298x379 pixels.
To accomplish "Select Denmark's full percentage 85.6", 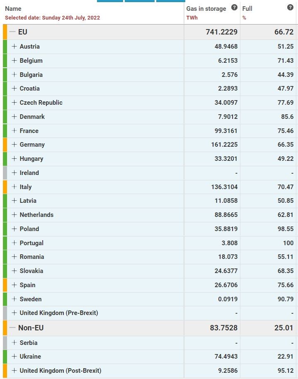I will pos(287,117).
